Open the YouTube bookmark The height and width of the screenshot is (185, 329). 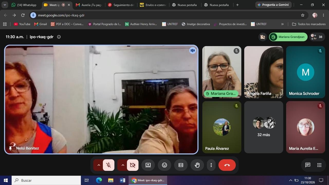pyautogui.click(x=22, y=24)
